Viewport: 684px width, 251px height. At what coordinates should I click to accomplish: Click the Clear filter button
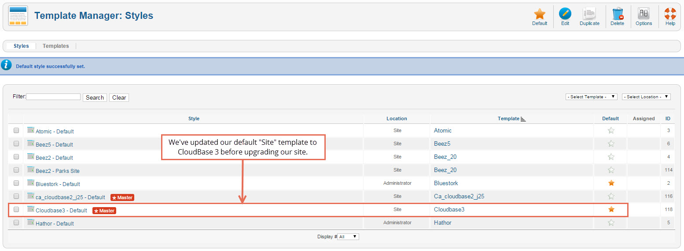119,97
